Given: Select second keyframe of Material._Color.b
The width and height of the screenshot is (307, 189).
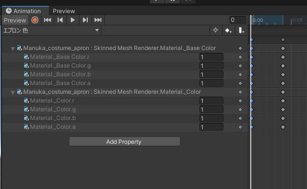Looking at the screenshot, I should tap(283, 118).
